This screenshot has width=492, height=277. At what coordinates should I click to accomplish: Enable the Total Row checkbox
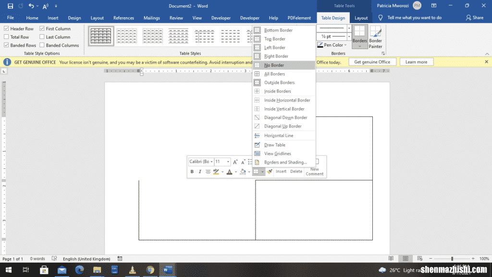tap(6, 37)
